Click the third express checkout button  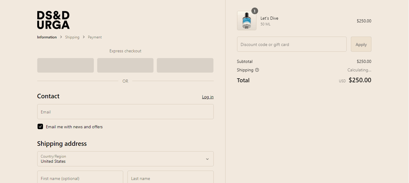pos(185,65)
